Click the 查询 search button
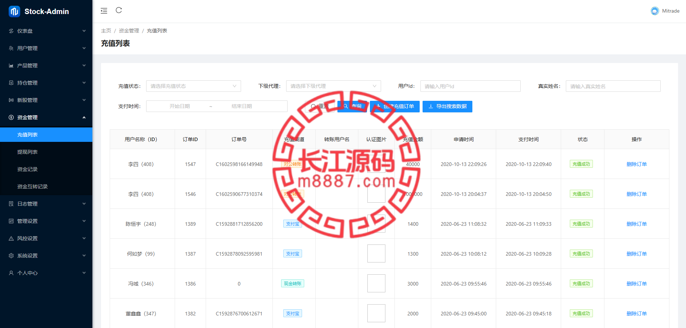686x328 pixels. [352, 106]
